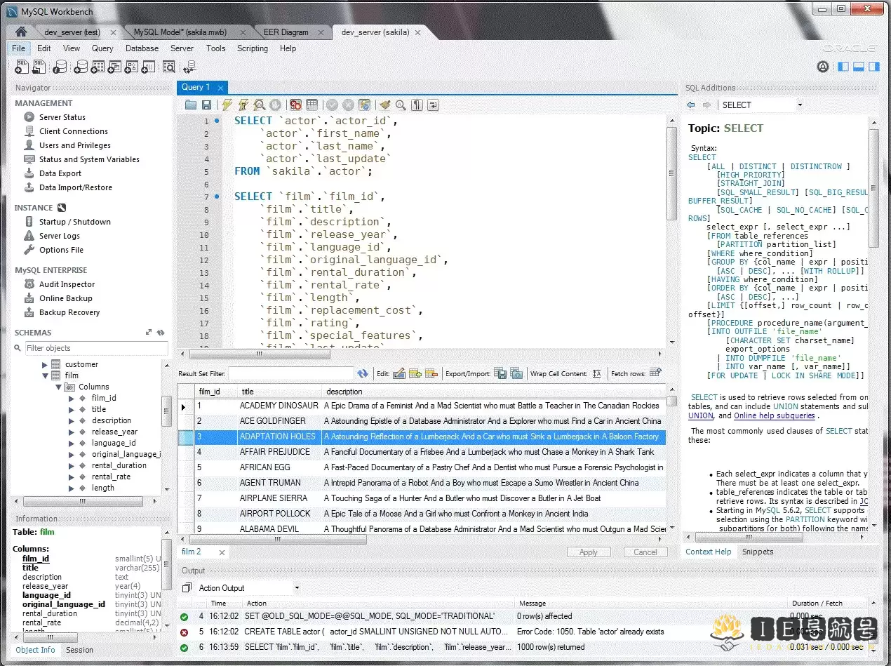Click the create new schema icon

tap(81, 67)
